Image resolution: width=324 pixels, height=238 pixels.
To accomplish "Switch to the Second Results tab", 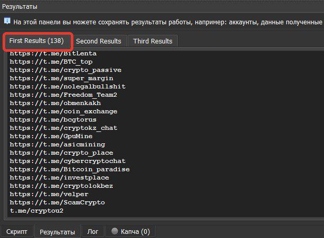I will [98, 41].
